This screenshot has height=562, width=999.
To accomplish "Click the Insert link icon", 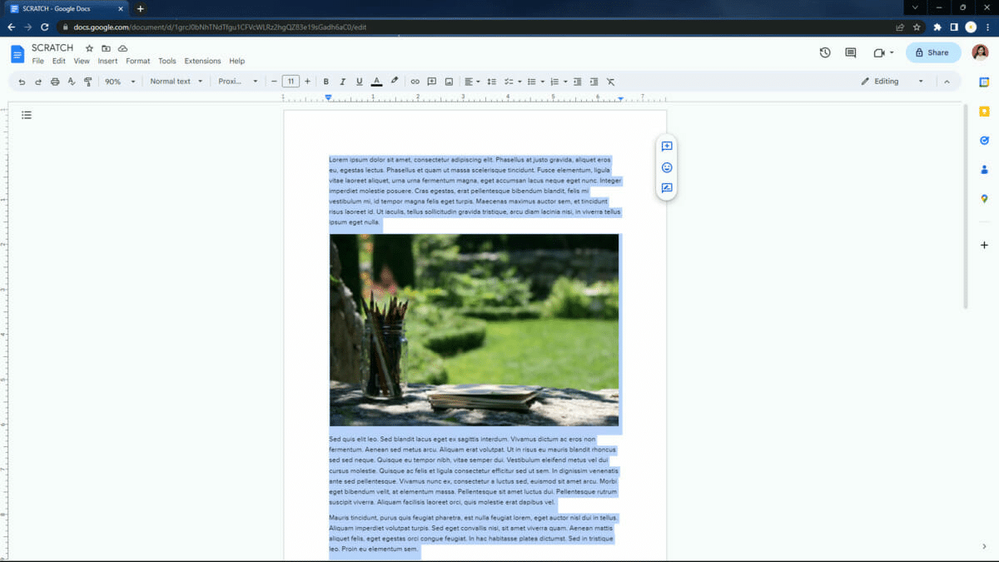I will (415, 82).
